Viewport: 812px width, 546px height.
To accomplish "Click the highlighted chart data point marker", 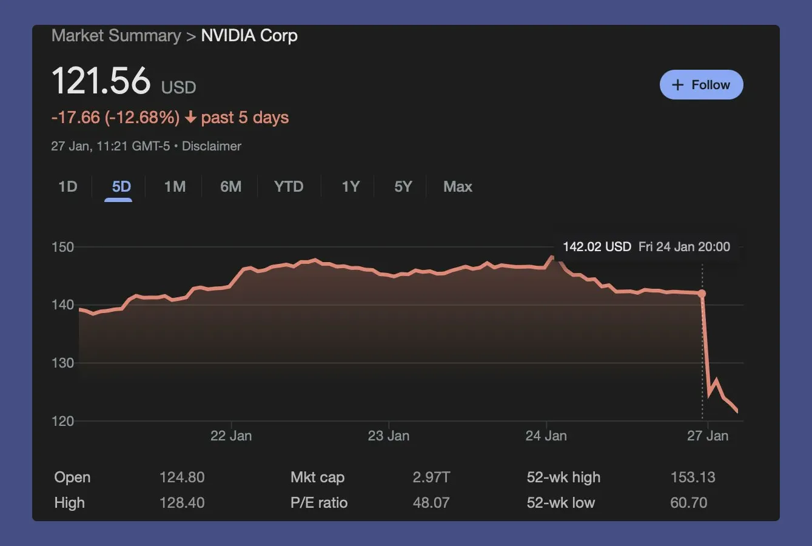I will pos(702,294).
